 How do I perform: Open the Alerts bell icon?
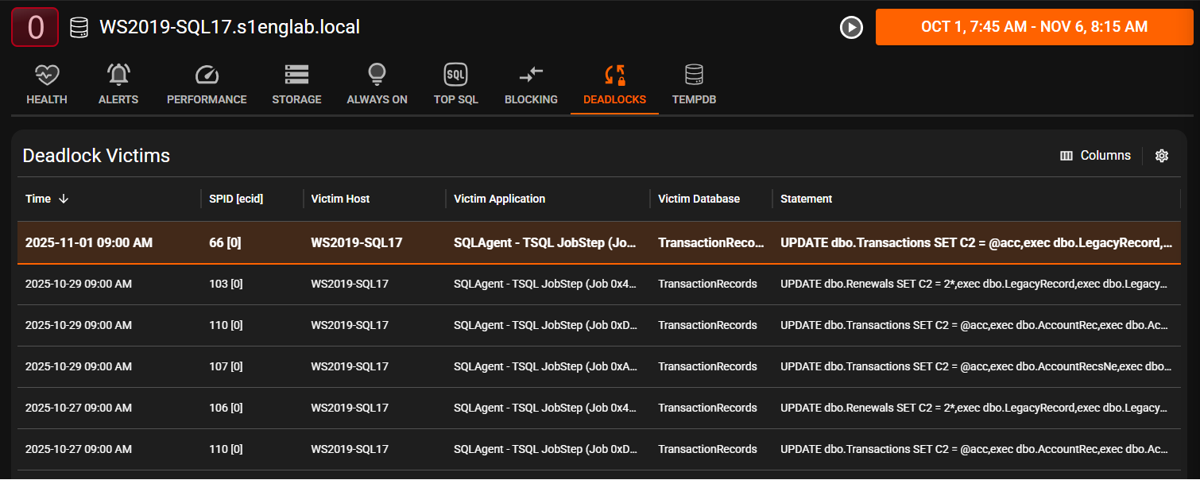coord(118,75)
